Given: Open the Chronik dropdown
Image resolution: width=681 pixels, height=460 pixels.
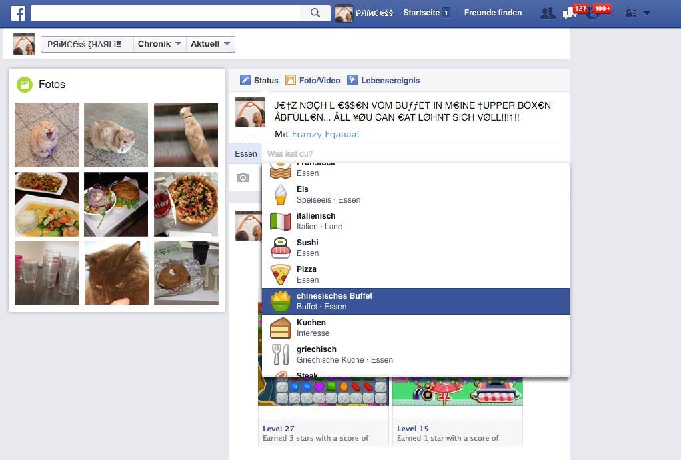Looking at the screenshot, I should pyautogui.click(x=159, y=44).
